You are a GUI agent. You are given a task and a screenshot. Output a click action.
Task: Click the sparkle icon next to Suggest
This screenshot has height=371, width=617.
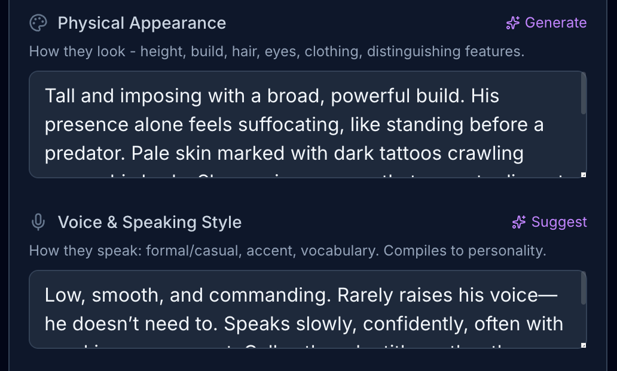tap(519, 223)
